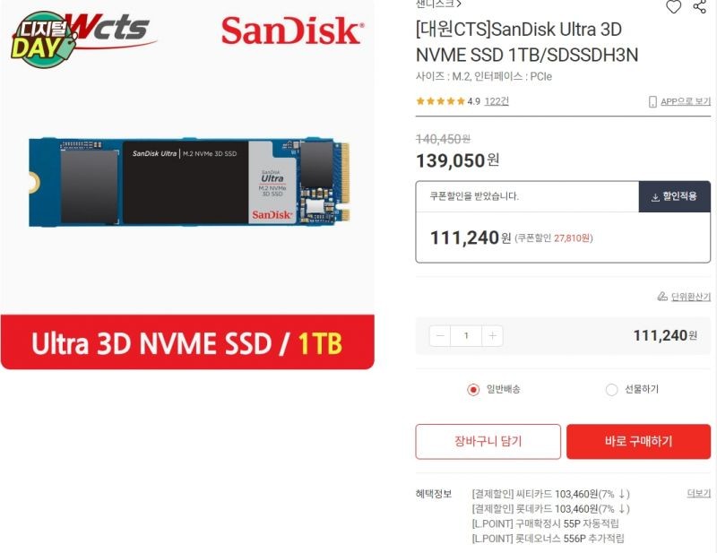Viewport: 717px width, 553px height.
Task: Open the 샌디스크 brand breadcrumb chevron
Action: coord(459,4)
